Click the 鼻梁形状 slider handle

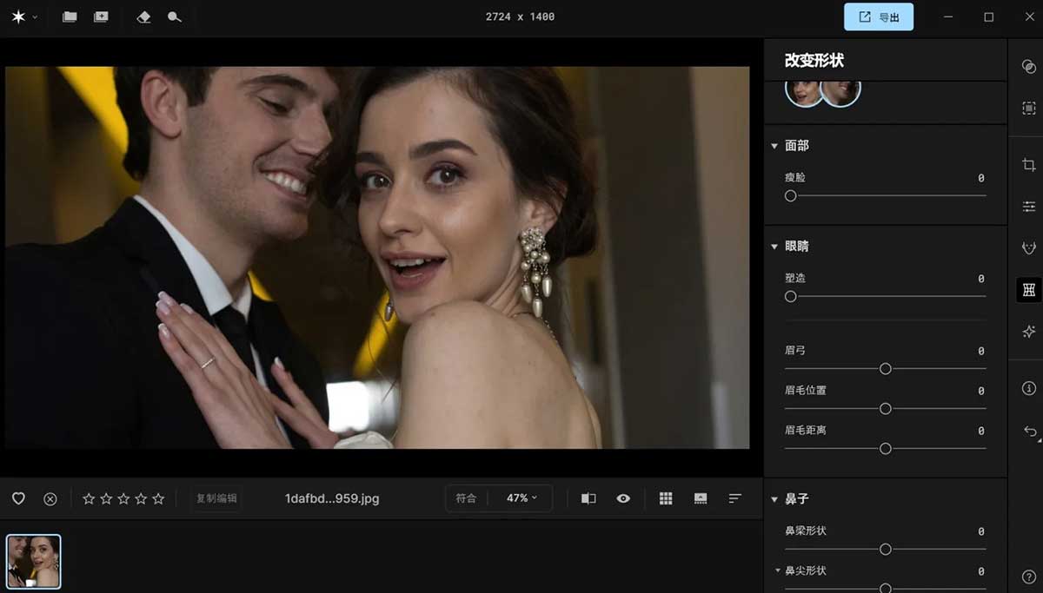coord(886,550)
